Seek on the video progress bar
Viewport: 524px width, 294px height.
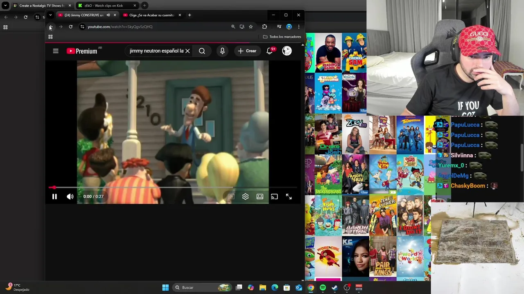pos(173,187)
